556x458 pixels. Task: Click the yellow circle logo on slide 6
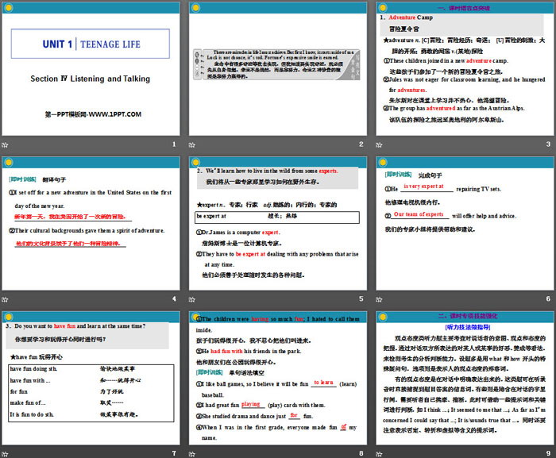tap(383, 163)
